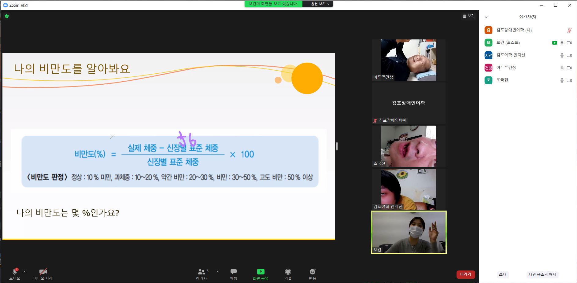
Task: Click slide question 나의 비만도는 몇 %인가요?
Action: pyautogui.click(x=68, y=212)
